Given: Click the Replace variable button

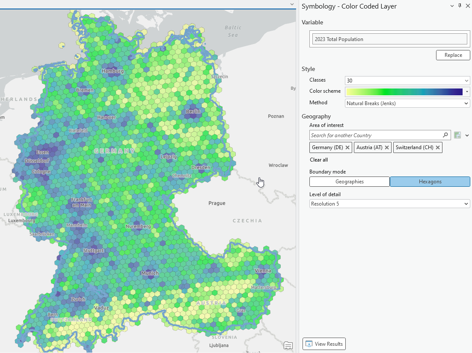Looking at the screenshot, I should [453, 55].
